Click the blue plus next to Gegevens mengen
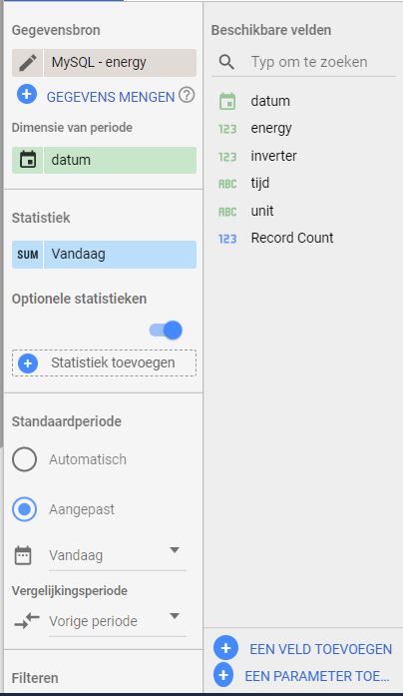The image size is (403, 696). (x=27, y=95)
